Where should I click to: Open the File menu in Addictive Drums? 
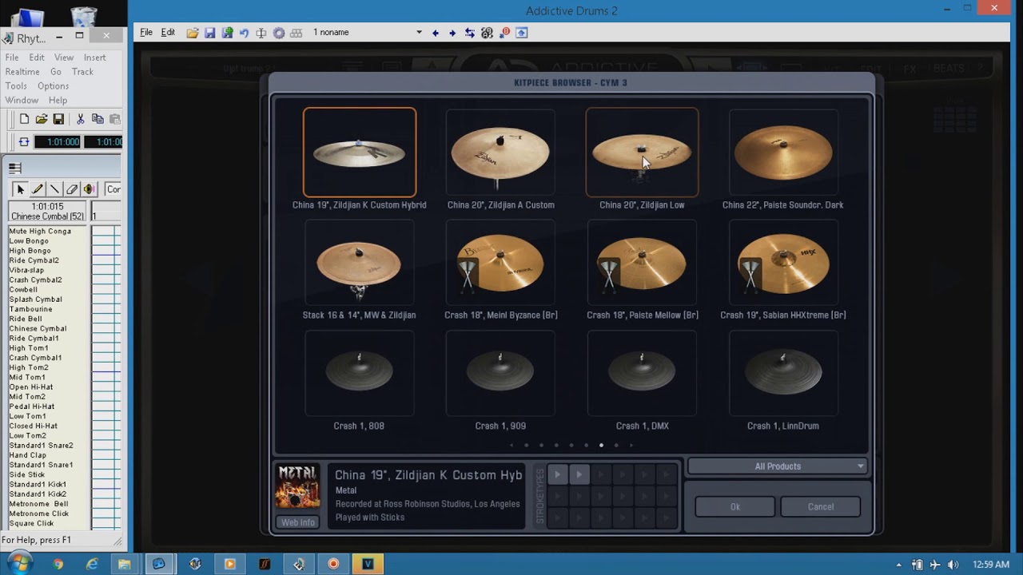tap(146, 33)
